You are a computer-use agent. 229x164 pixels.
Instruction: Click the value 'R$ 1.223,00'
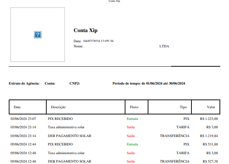pos(209,119)
